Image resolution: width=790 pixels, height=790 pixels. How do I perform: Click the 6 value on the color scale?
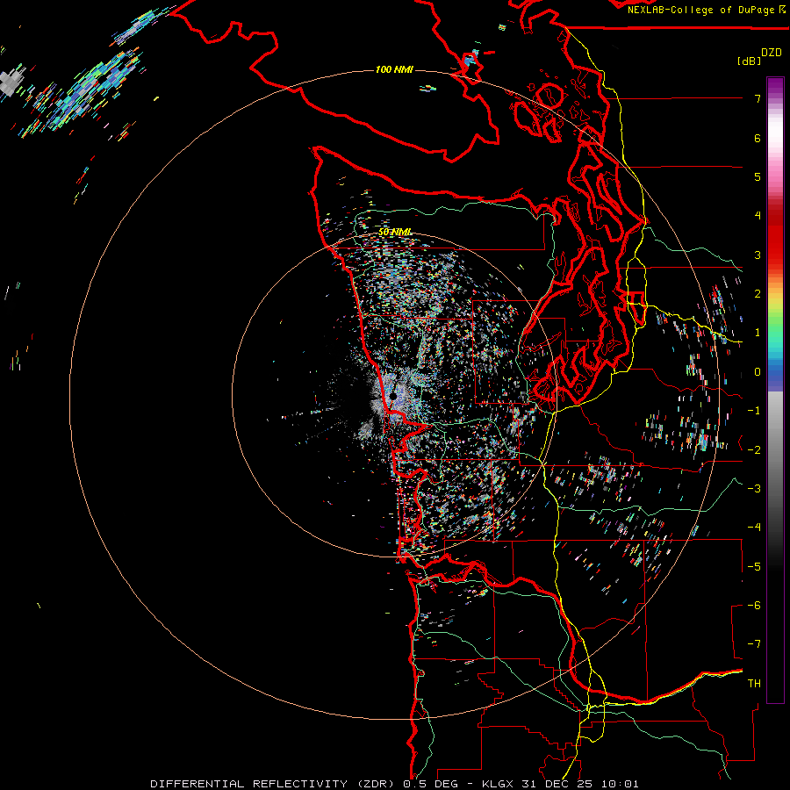click(758, 138)
